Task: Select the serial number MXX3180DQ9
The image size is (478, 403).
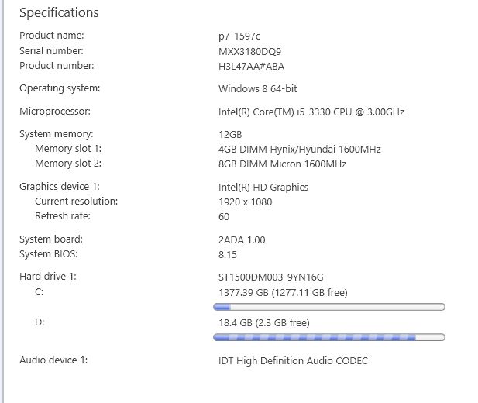Action: click(249, 51)
